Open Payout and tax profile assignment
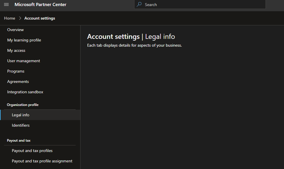284x169 pixels. 42,161
